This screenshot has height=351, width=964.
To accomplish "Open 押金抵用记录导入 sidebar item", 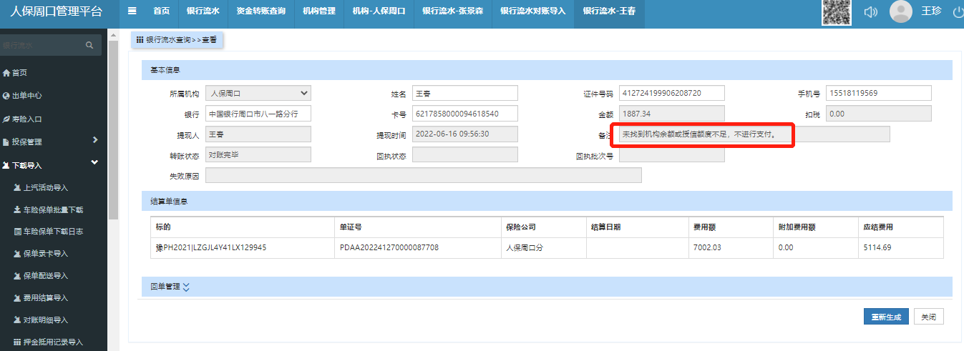I will click(49, 342).
